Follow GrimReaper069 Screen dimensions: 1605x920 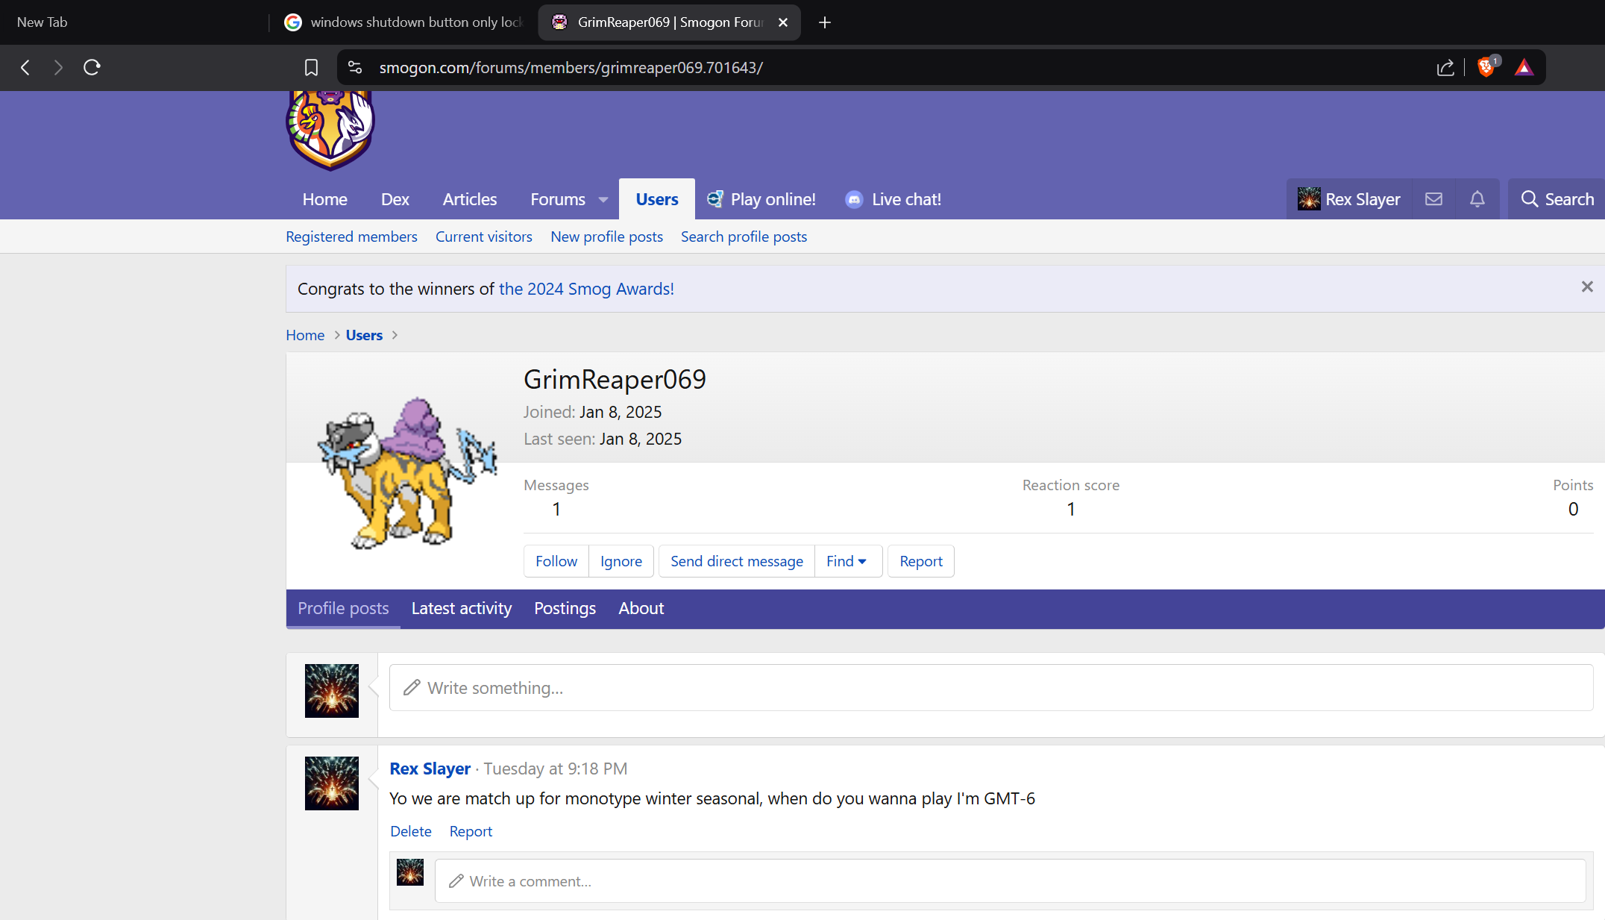(x=555, y=561)
